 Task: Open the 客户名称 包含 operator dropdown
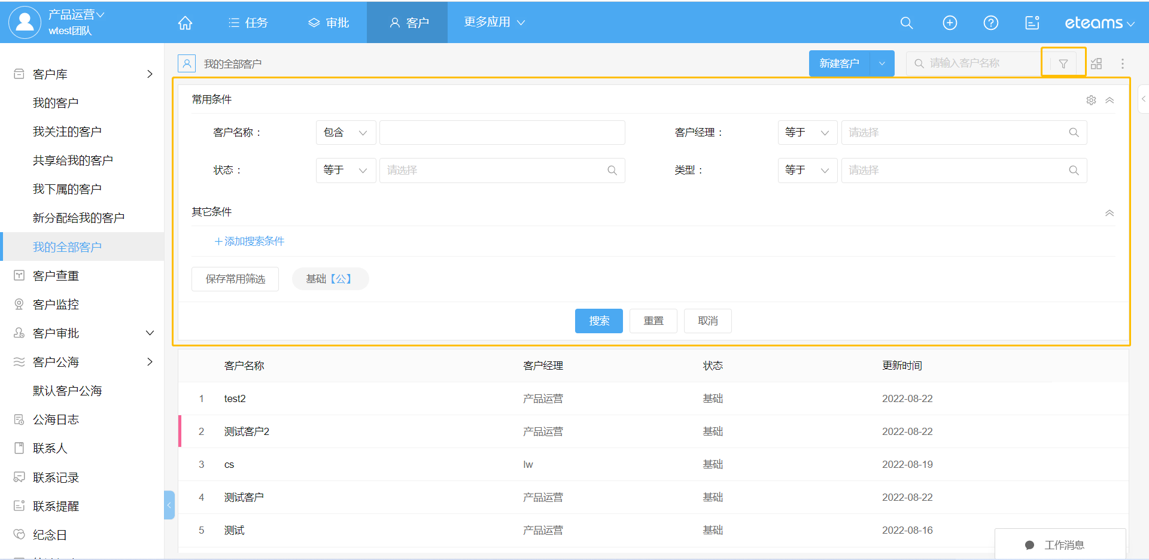(x=345, y=133)
